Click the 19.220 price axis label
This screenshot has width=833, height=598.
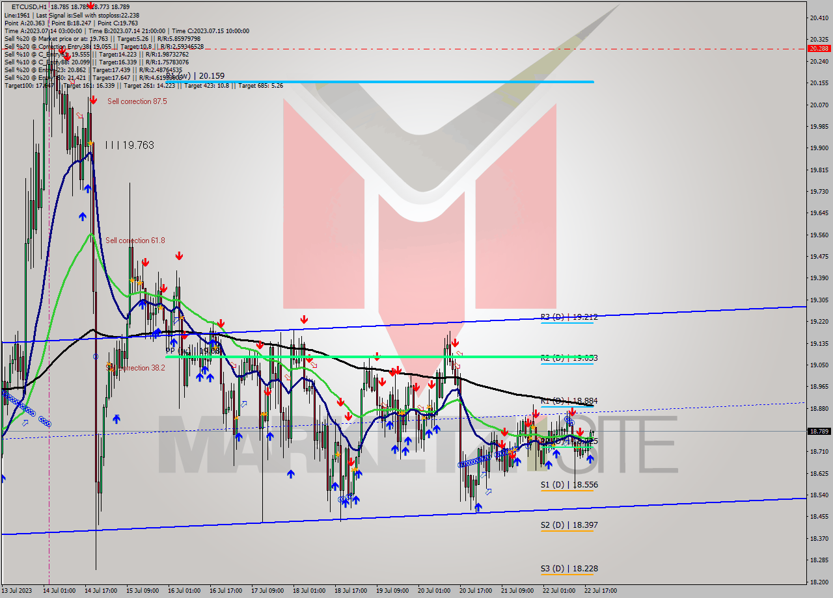819,321
